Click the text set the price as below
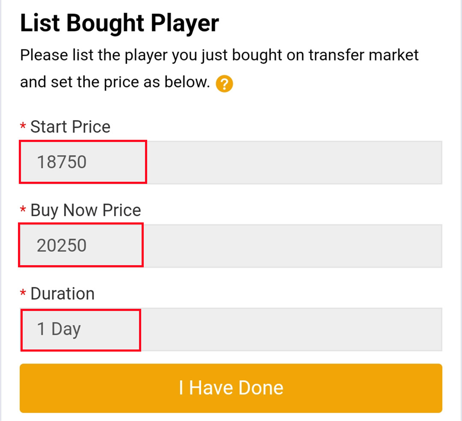The height and width of the screenshot is (421, 462). click(131, 82)
